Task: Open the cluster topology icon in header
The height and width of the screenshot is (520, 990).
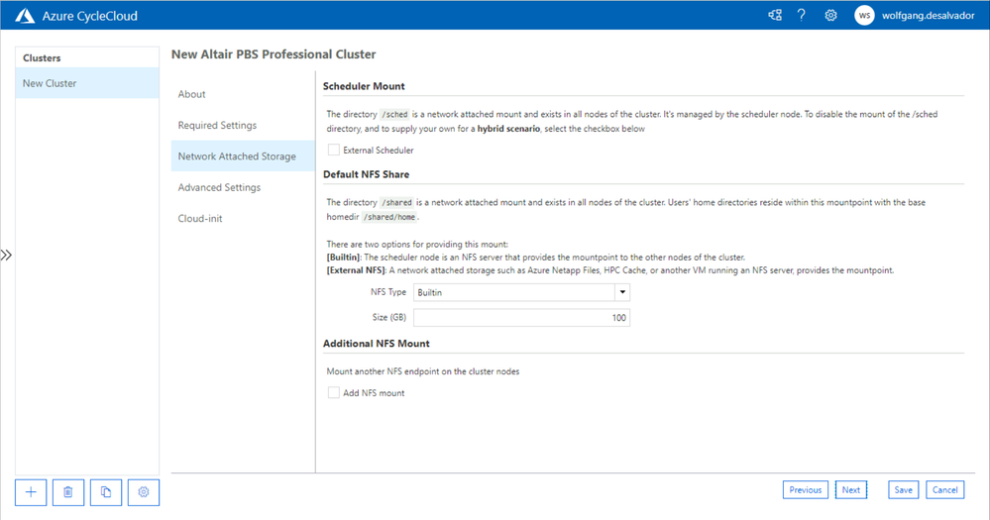Action: tap(775, 16)
